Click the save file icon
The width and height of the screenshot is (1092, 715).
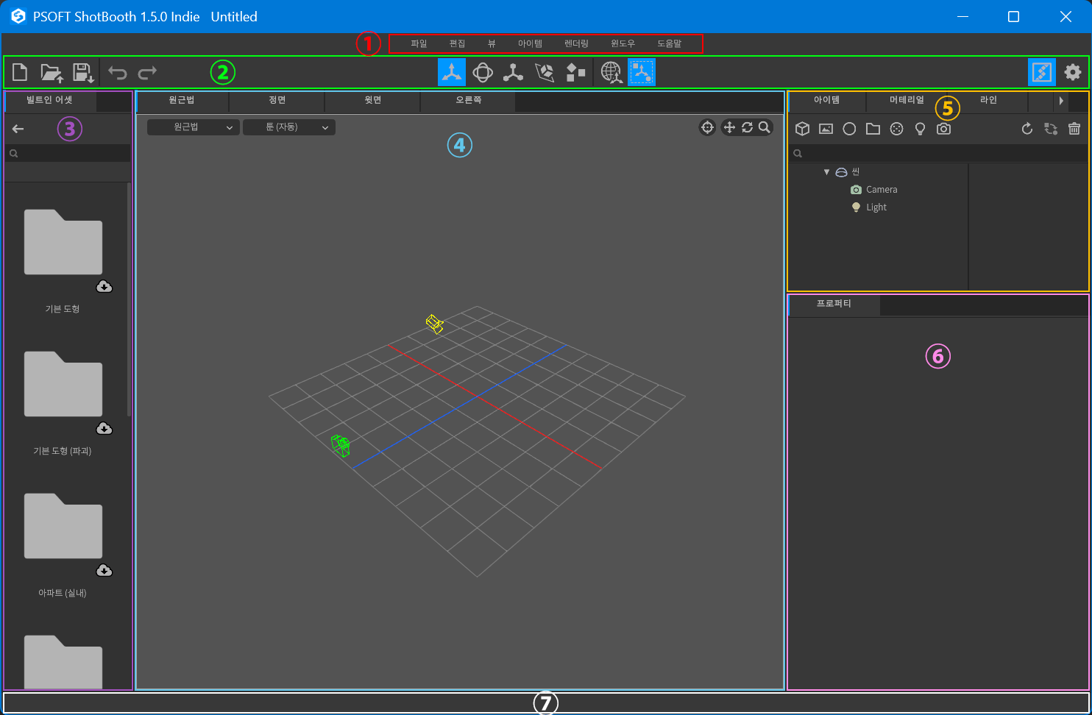coord(82,72)
